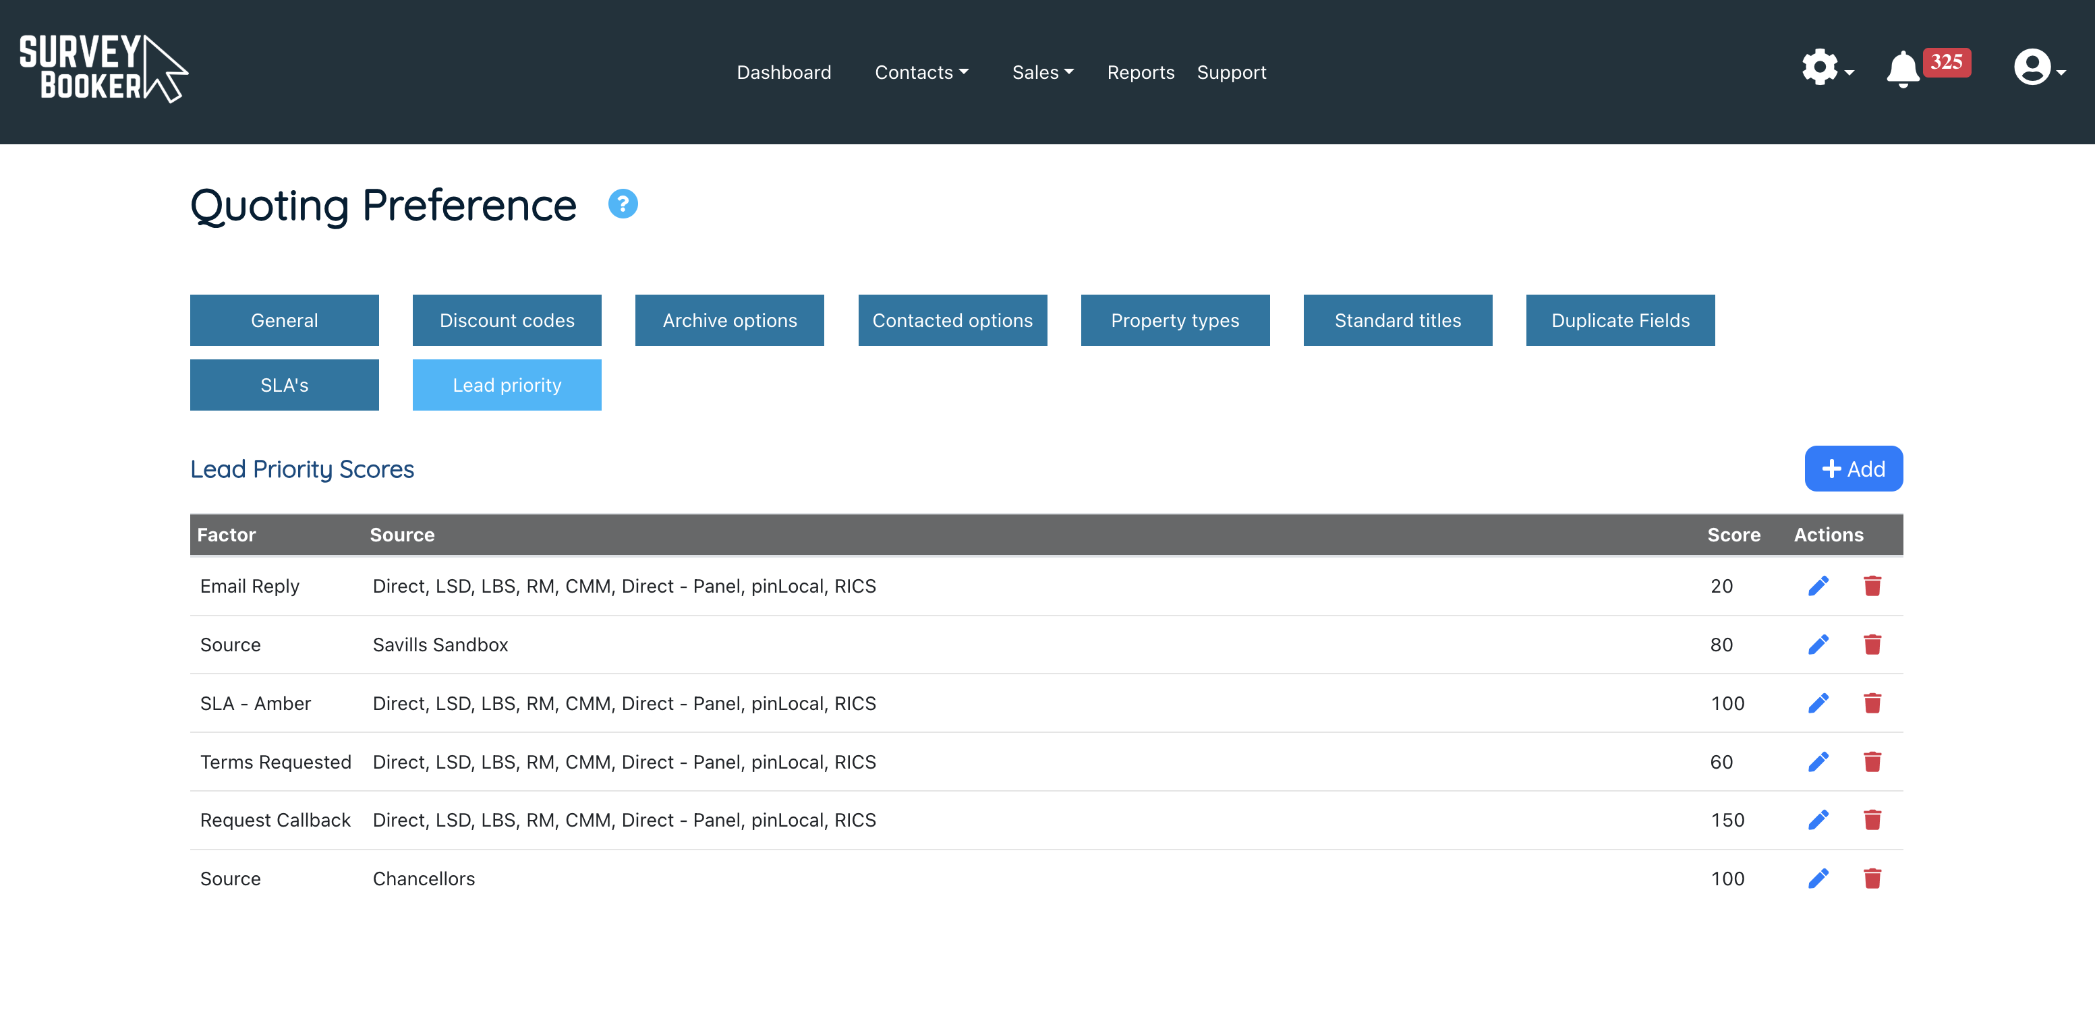Delete the Email Reply row
The image size is (2095, 1010).
click(x=1872, y=587)
